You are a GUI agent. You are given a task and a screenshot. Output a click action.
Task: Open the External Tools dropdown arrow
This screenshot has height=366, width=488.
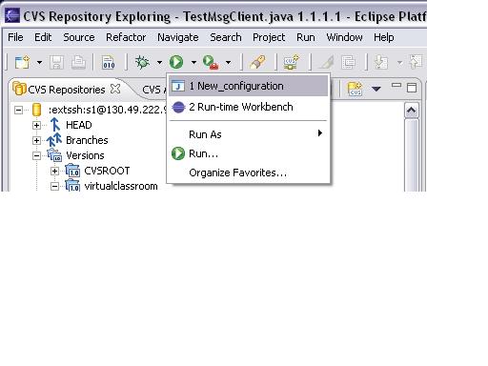point(228,62)
